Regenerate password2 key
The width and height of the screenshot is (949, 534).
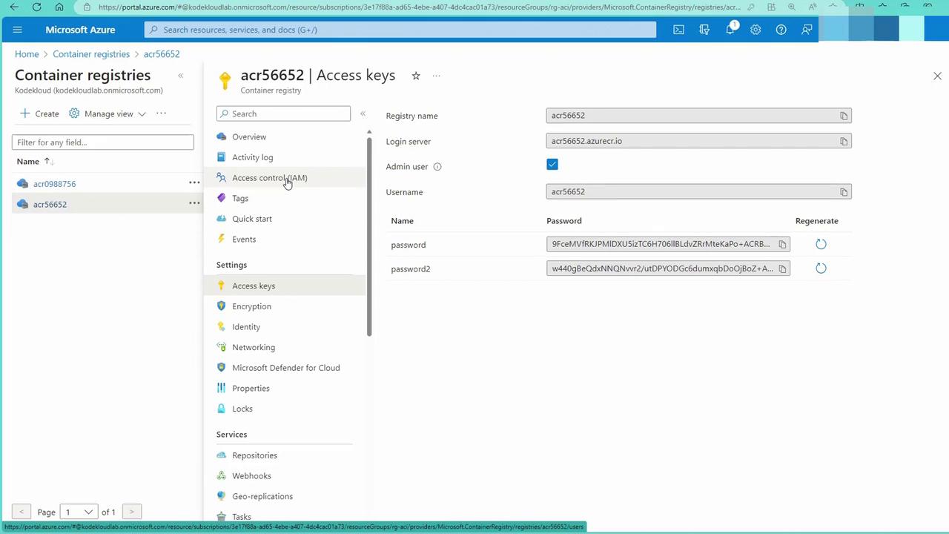point(820,268)
